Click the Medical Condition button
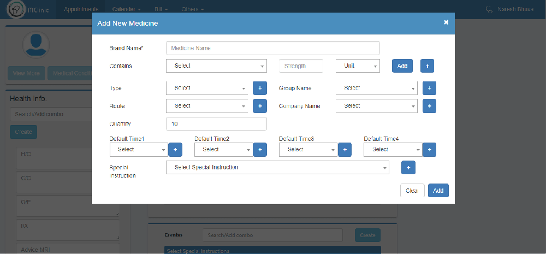This screenshot has height=254, width=546. [70, 73]
